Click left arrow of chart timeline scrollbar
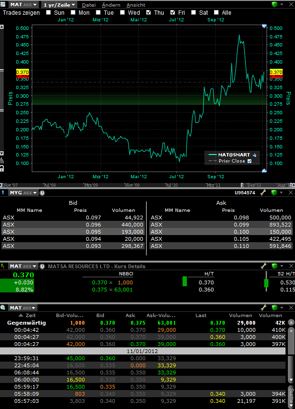295x409 pixels. (x=1, y=185)
